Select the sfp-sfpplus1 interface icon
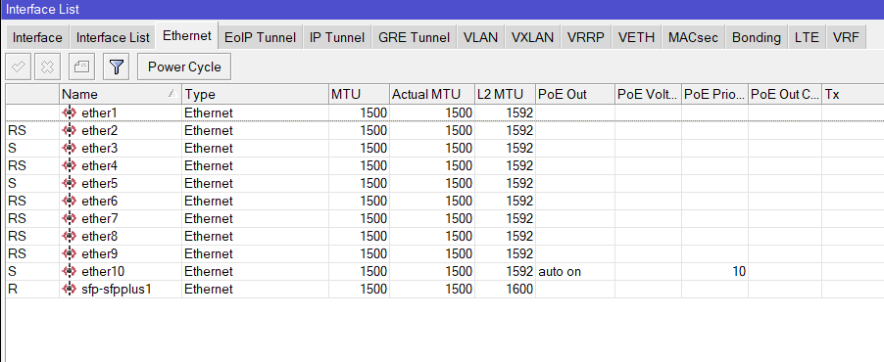This screenshot has height=362, width=884. [x=70, y=290]
